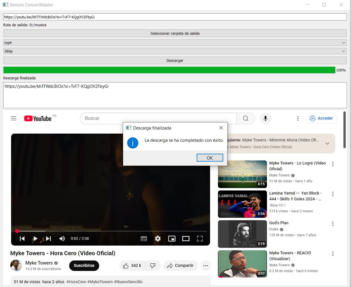Open Lamine Yamal video thumbnail
Viewport: 351px width, 287px height.
click(242, 204)
